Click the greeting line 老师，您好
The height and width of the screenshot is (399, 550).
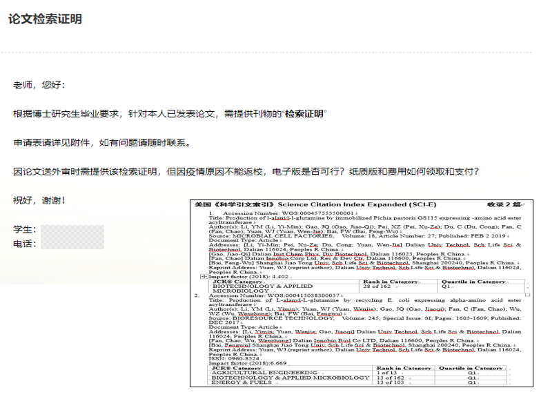[39, 85]
